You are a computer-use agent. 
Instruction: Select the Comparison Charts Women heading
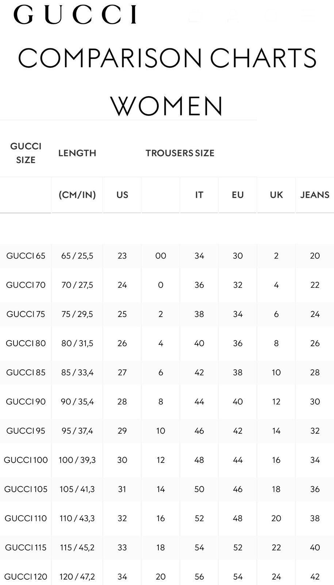point(167,82)
